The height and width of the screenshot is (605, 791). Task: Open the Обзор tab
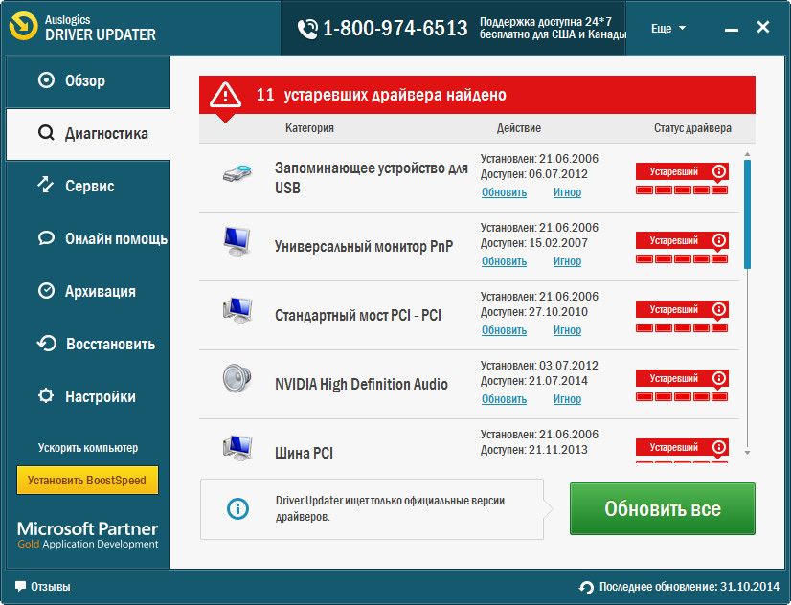pos(88,81)
